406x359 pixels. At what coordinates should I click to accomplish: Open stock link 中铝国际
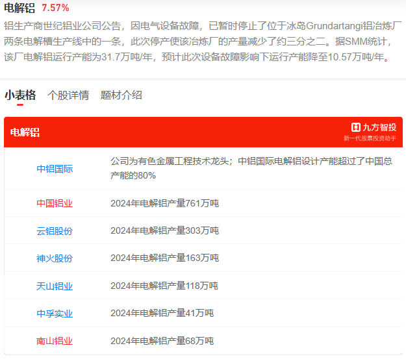[x=55, y=169]
